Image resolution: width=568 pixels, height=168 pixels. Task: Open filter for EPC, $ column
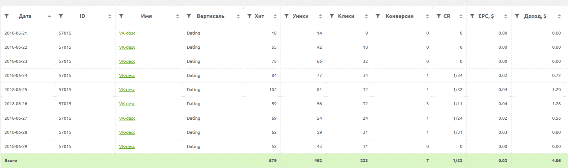point(472,16)
